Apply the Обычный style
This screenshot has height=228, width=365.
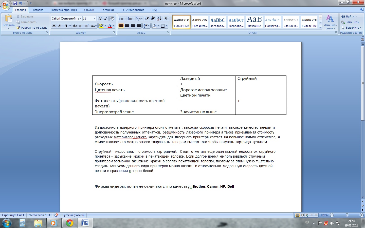coord(181,22)
